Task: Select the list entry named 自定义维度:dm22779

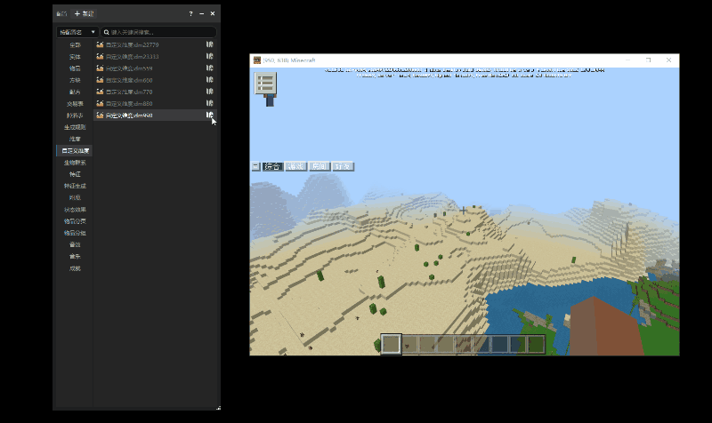Action: 155,44
